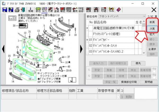
Task: Click the large black X below the title bar
Action: [154, 10]
